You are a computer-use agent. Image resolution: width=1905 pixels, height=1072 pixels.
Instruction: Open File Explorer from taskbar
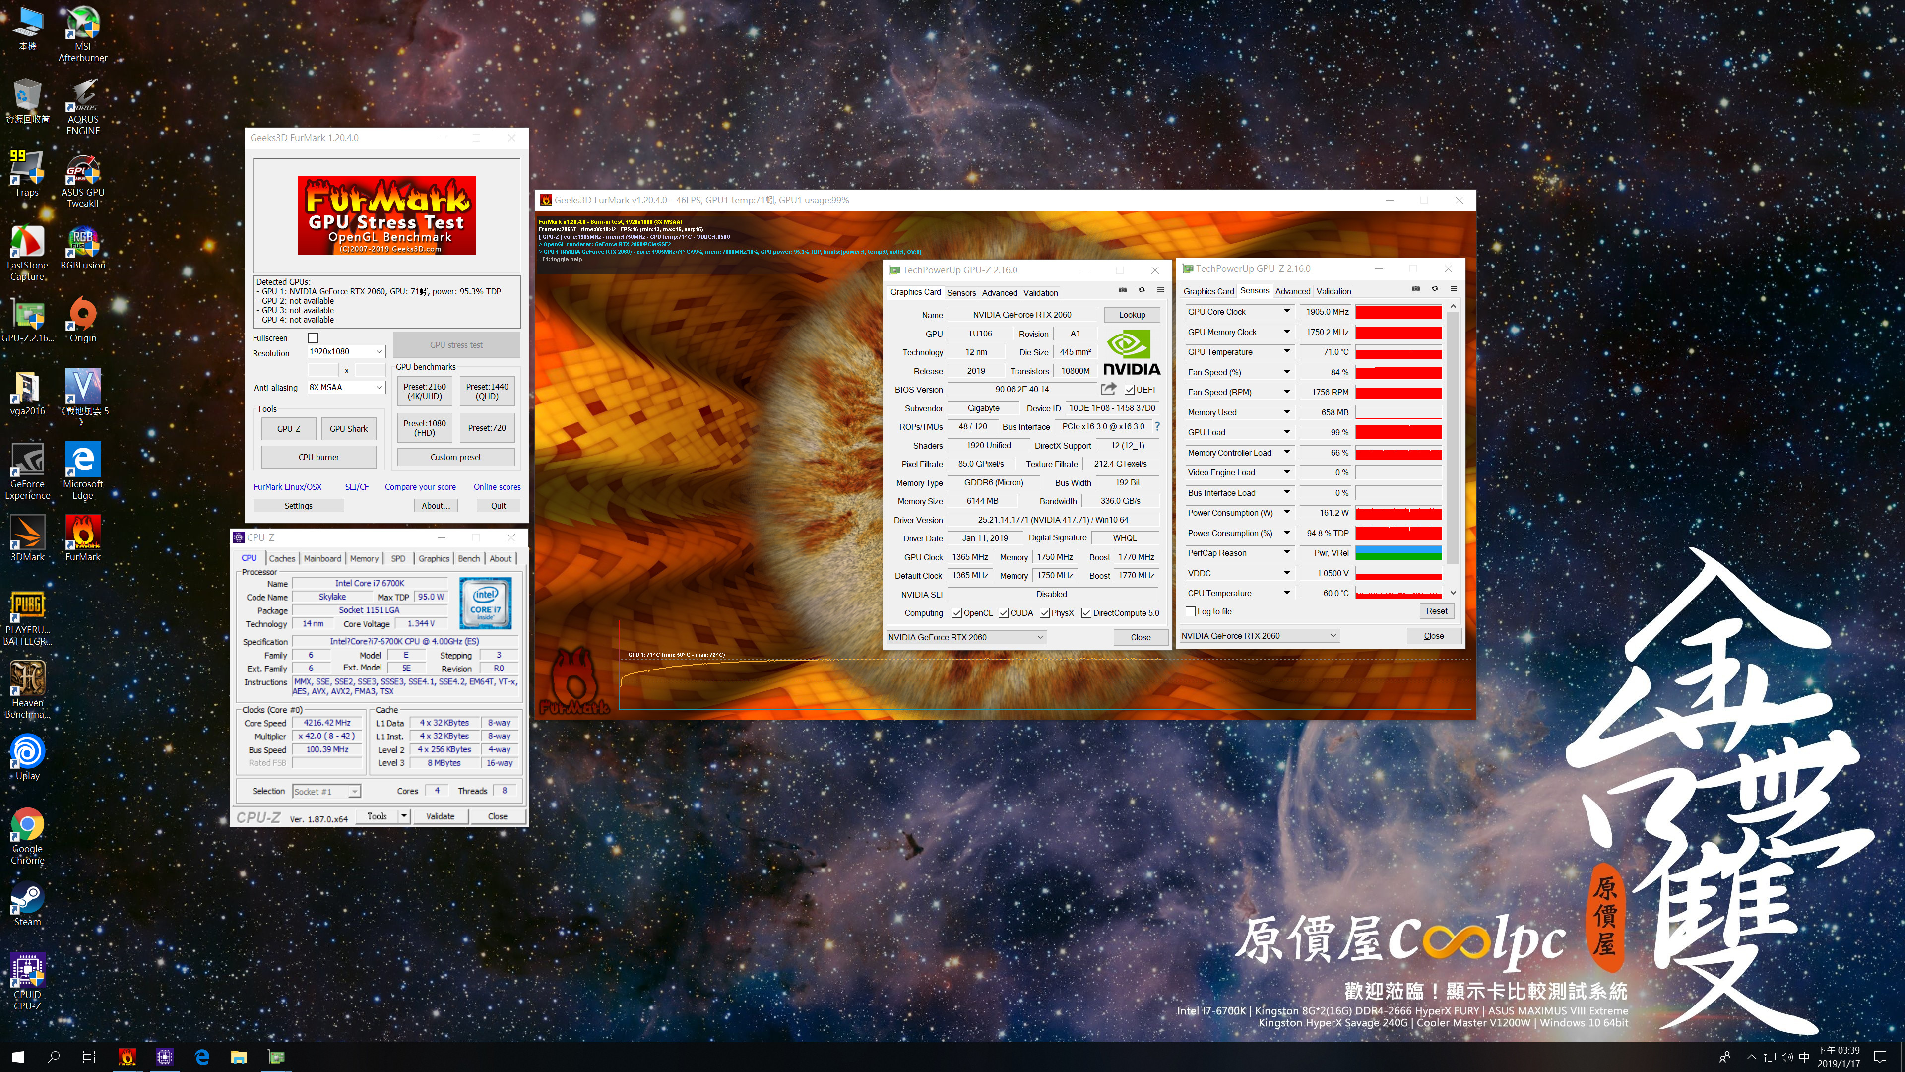point(238,1057)
